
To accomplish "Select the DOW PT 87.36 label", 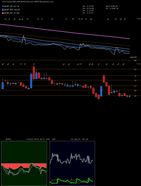I will click(x=12, y=13).
